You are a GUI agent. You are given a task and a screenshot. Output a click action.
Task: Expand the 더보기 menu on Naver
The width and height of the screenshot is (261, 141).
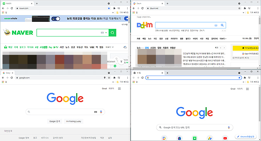(x=110, y=47)
